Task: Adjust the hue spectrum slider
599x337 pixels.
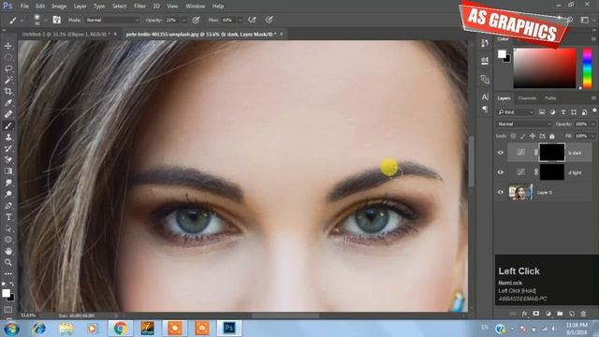Action: point(587,68)
